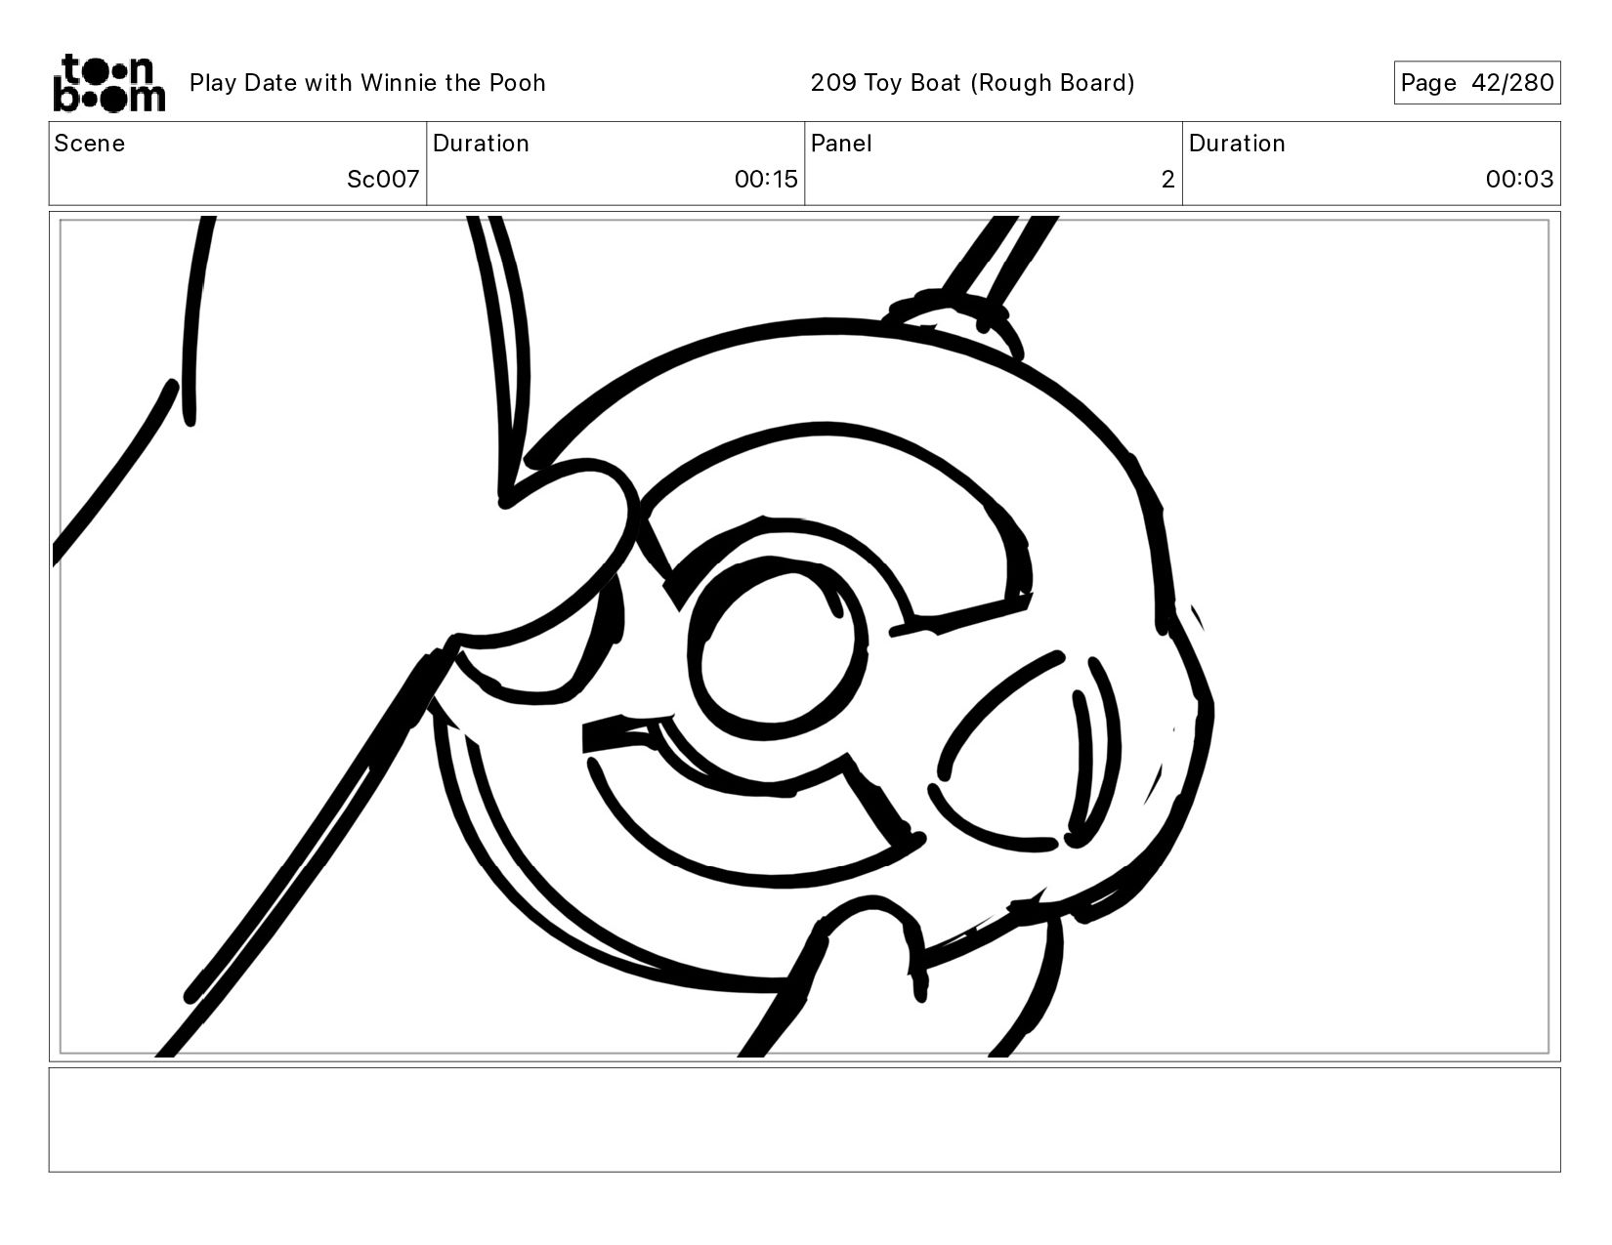Image resolution: width=1612 pixels, height=1245 pixels.
Task: Click the storyboard panel drawing
Action: (805, 637)
